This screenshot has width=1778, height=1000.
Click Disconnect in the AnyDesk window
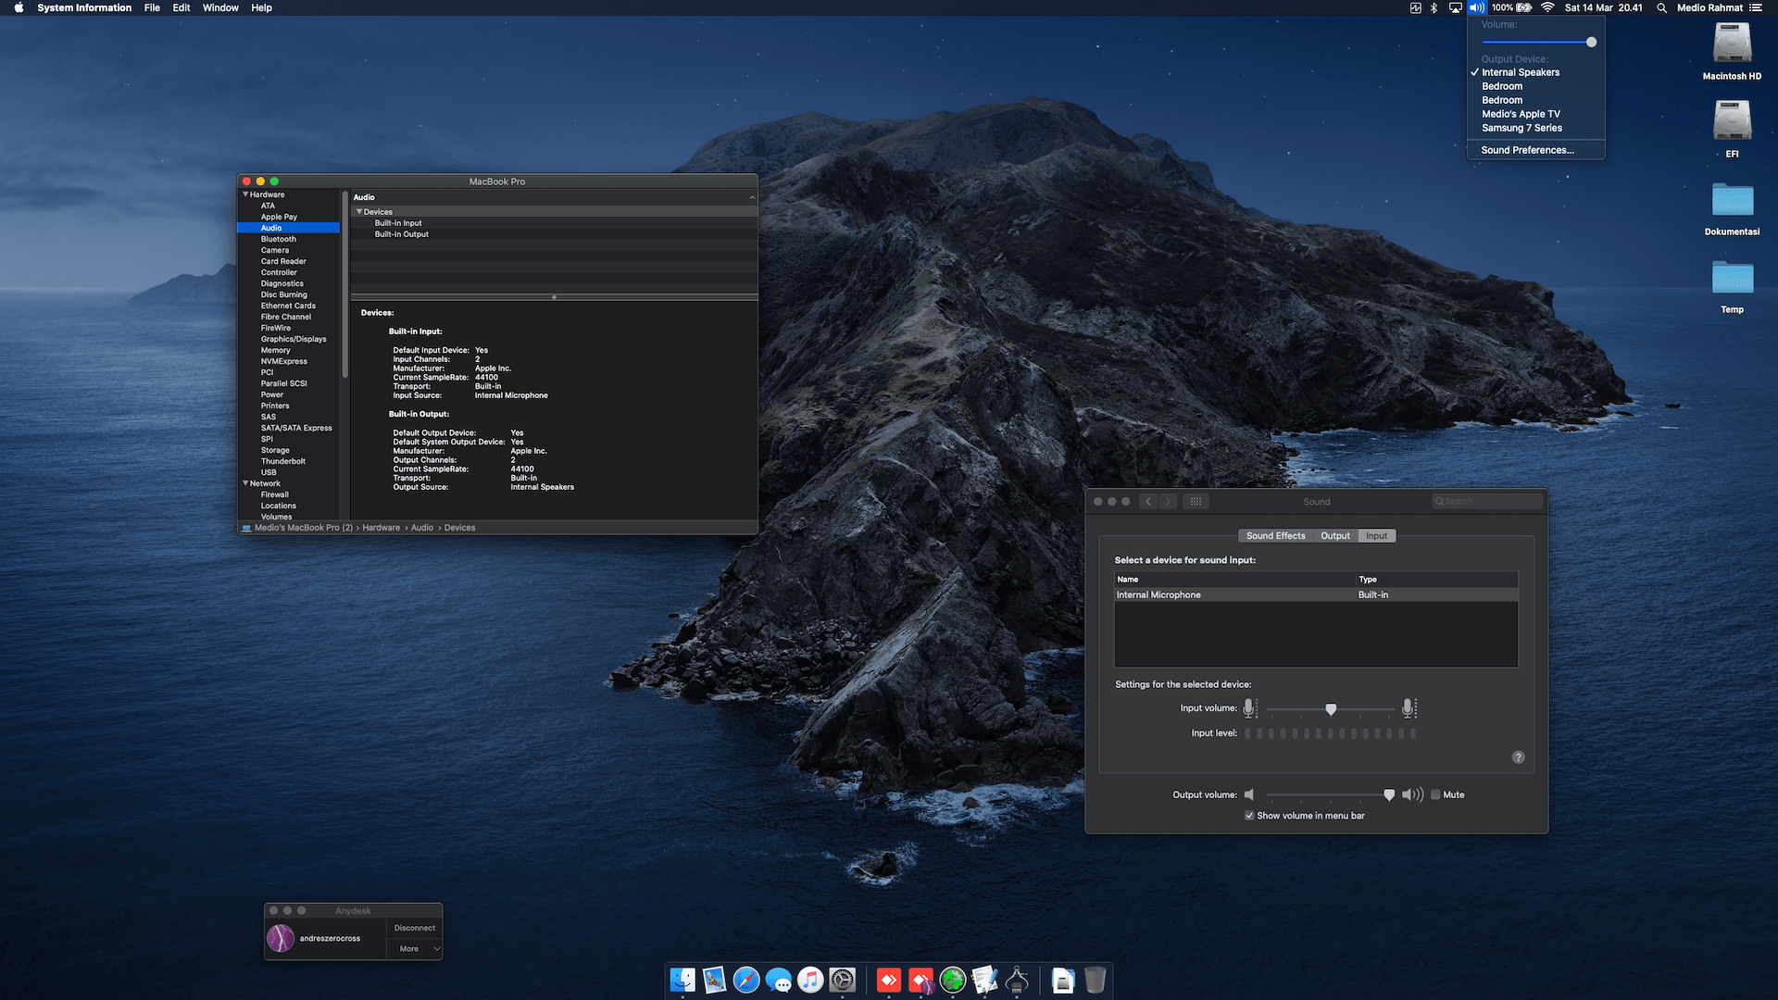coord(415,928)
